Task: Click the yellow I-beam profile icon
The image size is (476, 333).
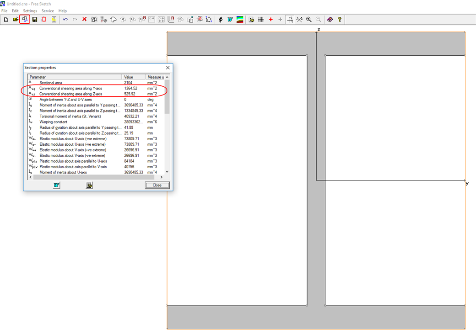Action: [54, 19]
